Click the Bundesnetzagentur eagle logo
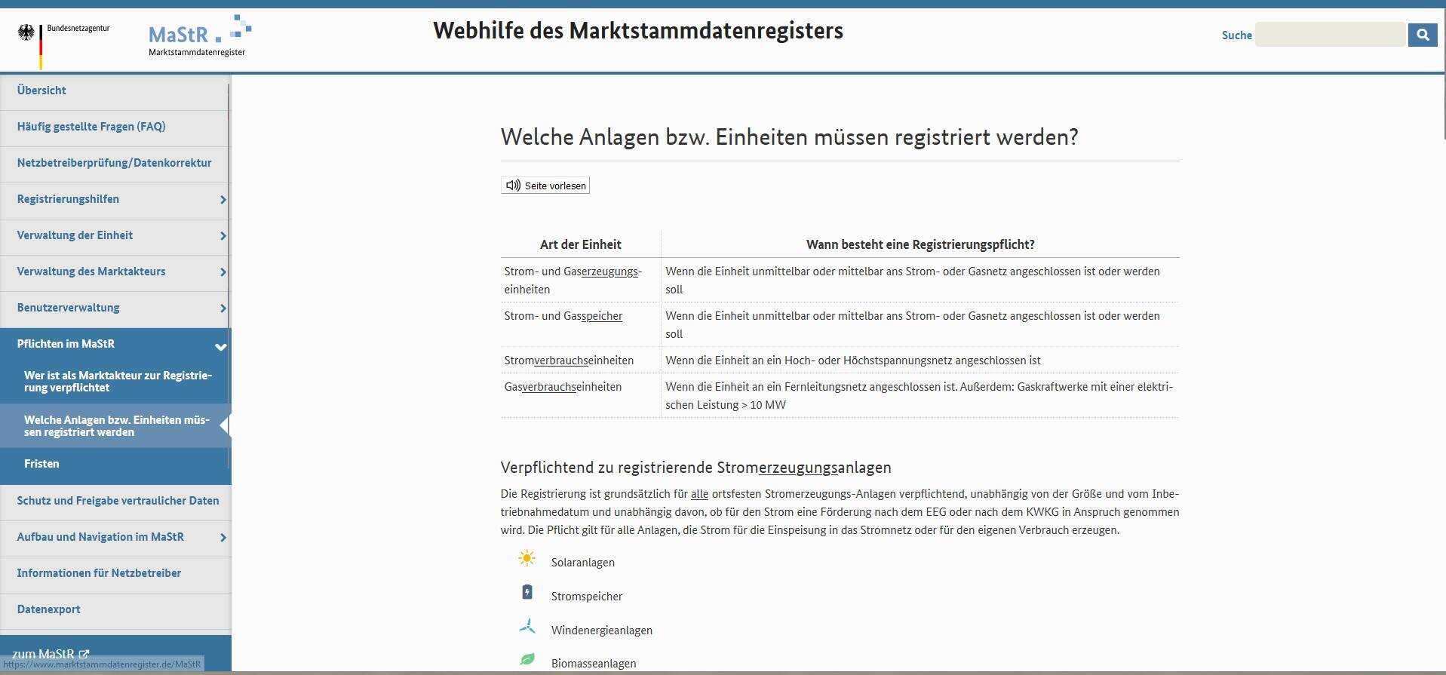 click(27, 32)
